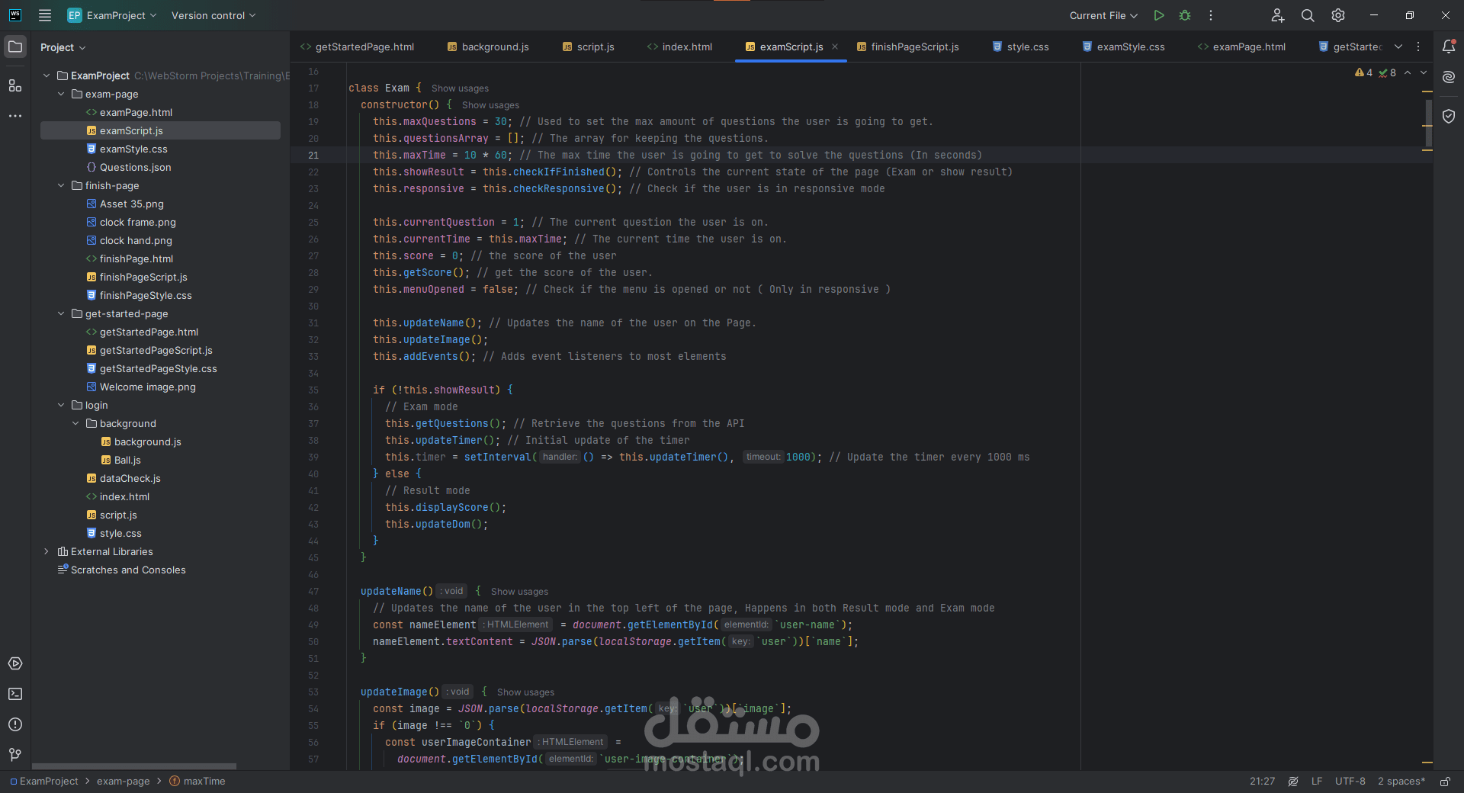Open editor tab options menu
This screenshot has height=793, width=1464.
(1418, 47)
